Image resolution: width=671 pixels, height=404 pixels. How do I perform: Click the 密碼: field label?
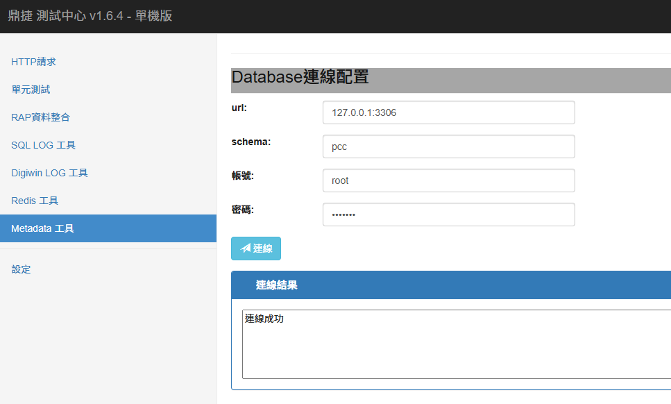[x=243, y=210]
